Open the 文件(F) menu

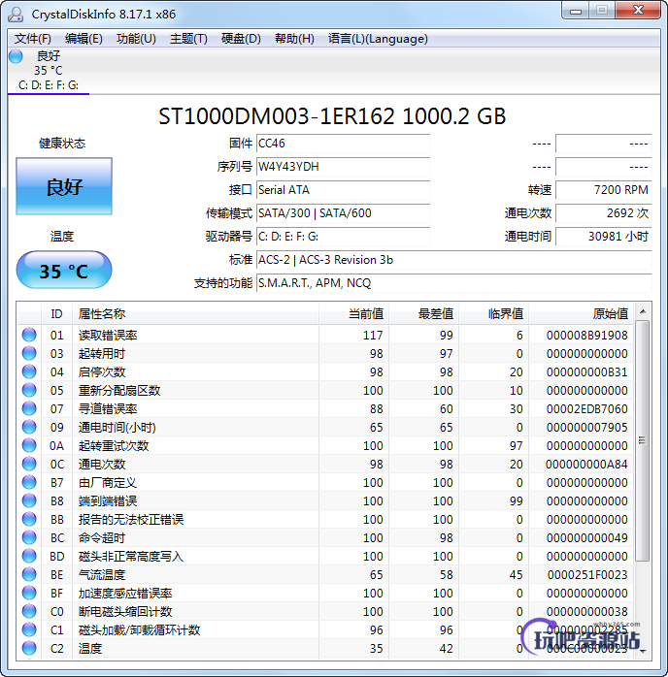tap(32, 39)
